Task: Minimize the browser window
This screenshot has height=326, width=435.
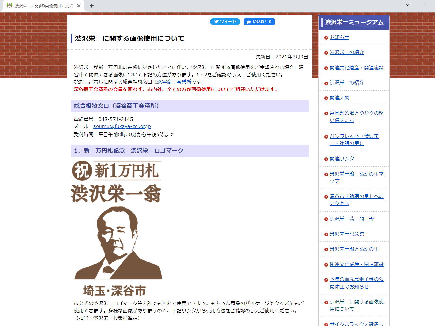Action: 423,5
